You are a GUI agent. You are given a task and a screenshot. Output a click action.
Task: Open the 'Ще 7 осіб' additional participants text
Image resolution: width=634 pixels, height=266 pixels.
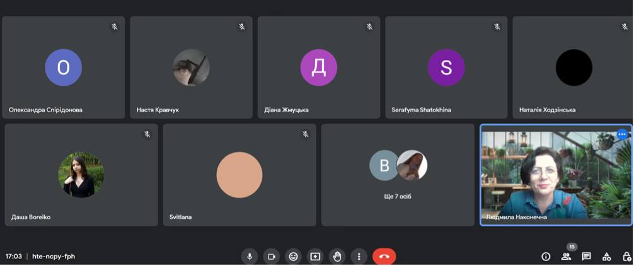[398, 197]
